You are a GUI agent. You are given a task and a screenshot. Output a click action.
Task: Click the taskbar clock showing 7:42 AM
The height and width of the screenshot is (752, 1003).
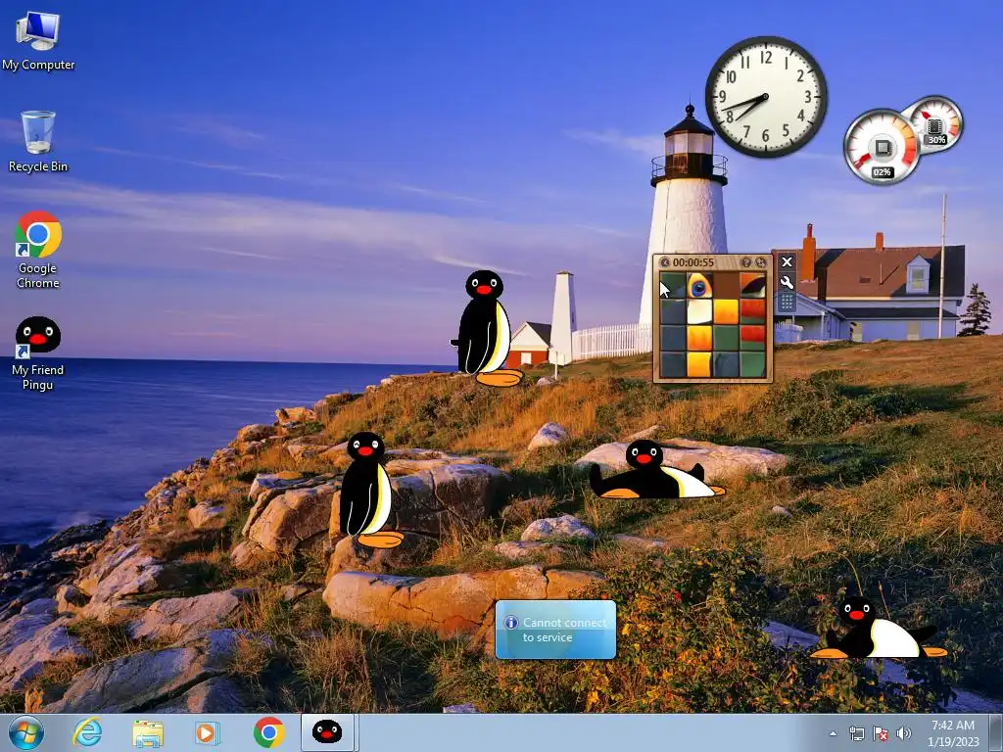(x=953, y=732)
